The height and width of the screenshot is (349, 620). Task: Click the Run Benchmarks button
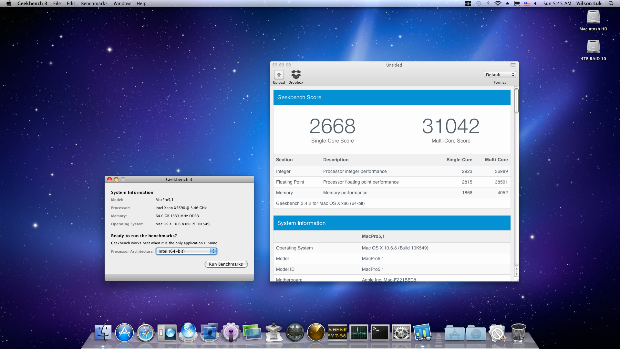[226, 264]
